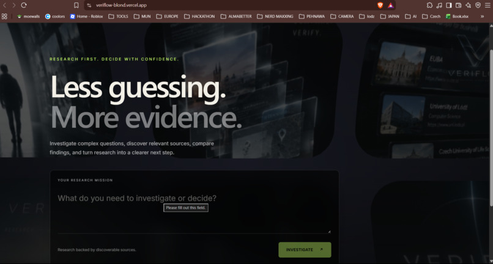Click the 'YOUR RESEARCH MISSION' label
The image size is (493, 264).
click(x=85, y=180)
